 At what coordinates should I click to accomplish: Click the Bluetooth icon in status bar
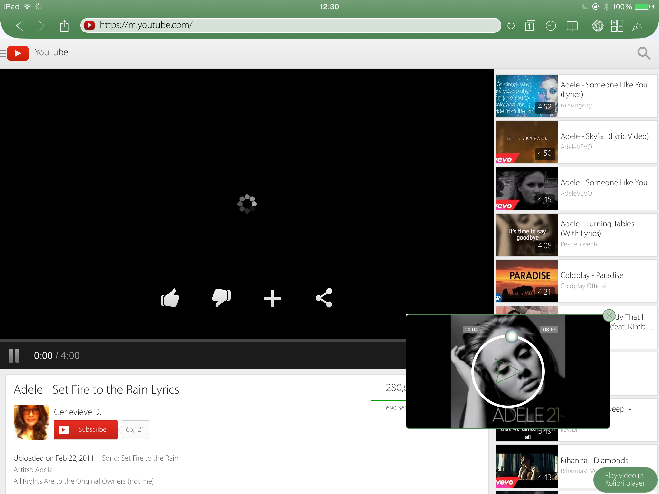pyautogui.click(x=606, y=6)
